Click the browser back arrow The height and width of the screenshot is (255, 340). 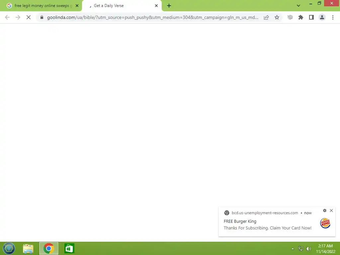point(7,17)
